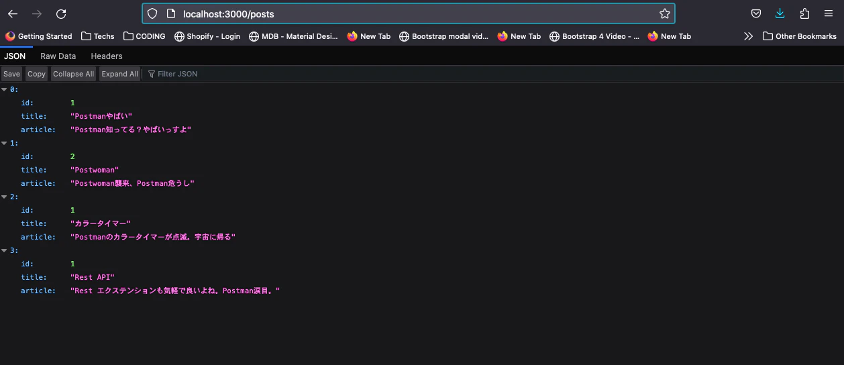Click the Collapse All button
This screenshot has width=844, height=365.
click(x=73, y=74)
